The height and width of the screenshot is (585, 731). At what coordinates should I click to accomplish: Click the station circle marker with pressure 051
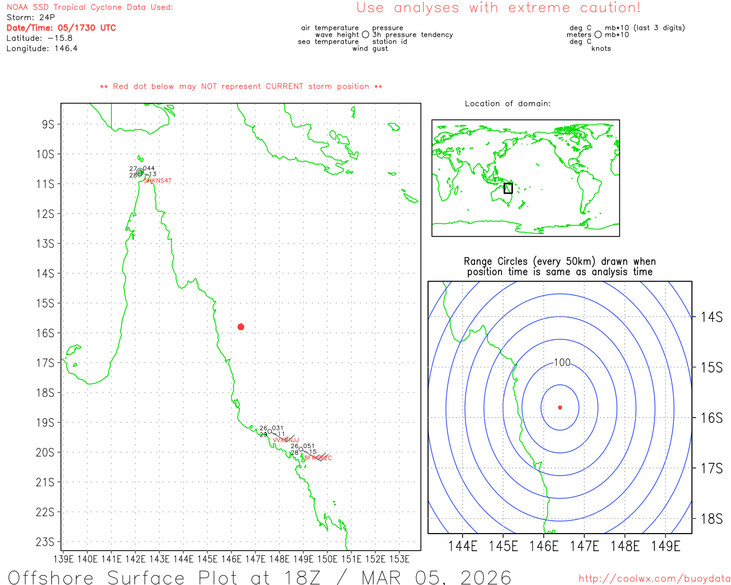301,449
